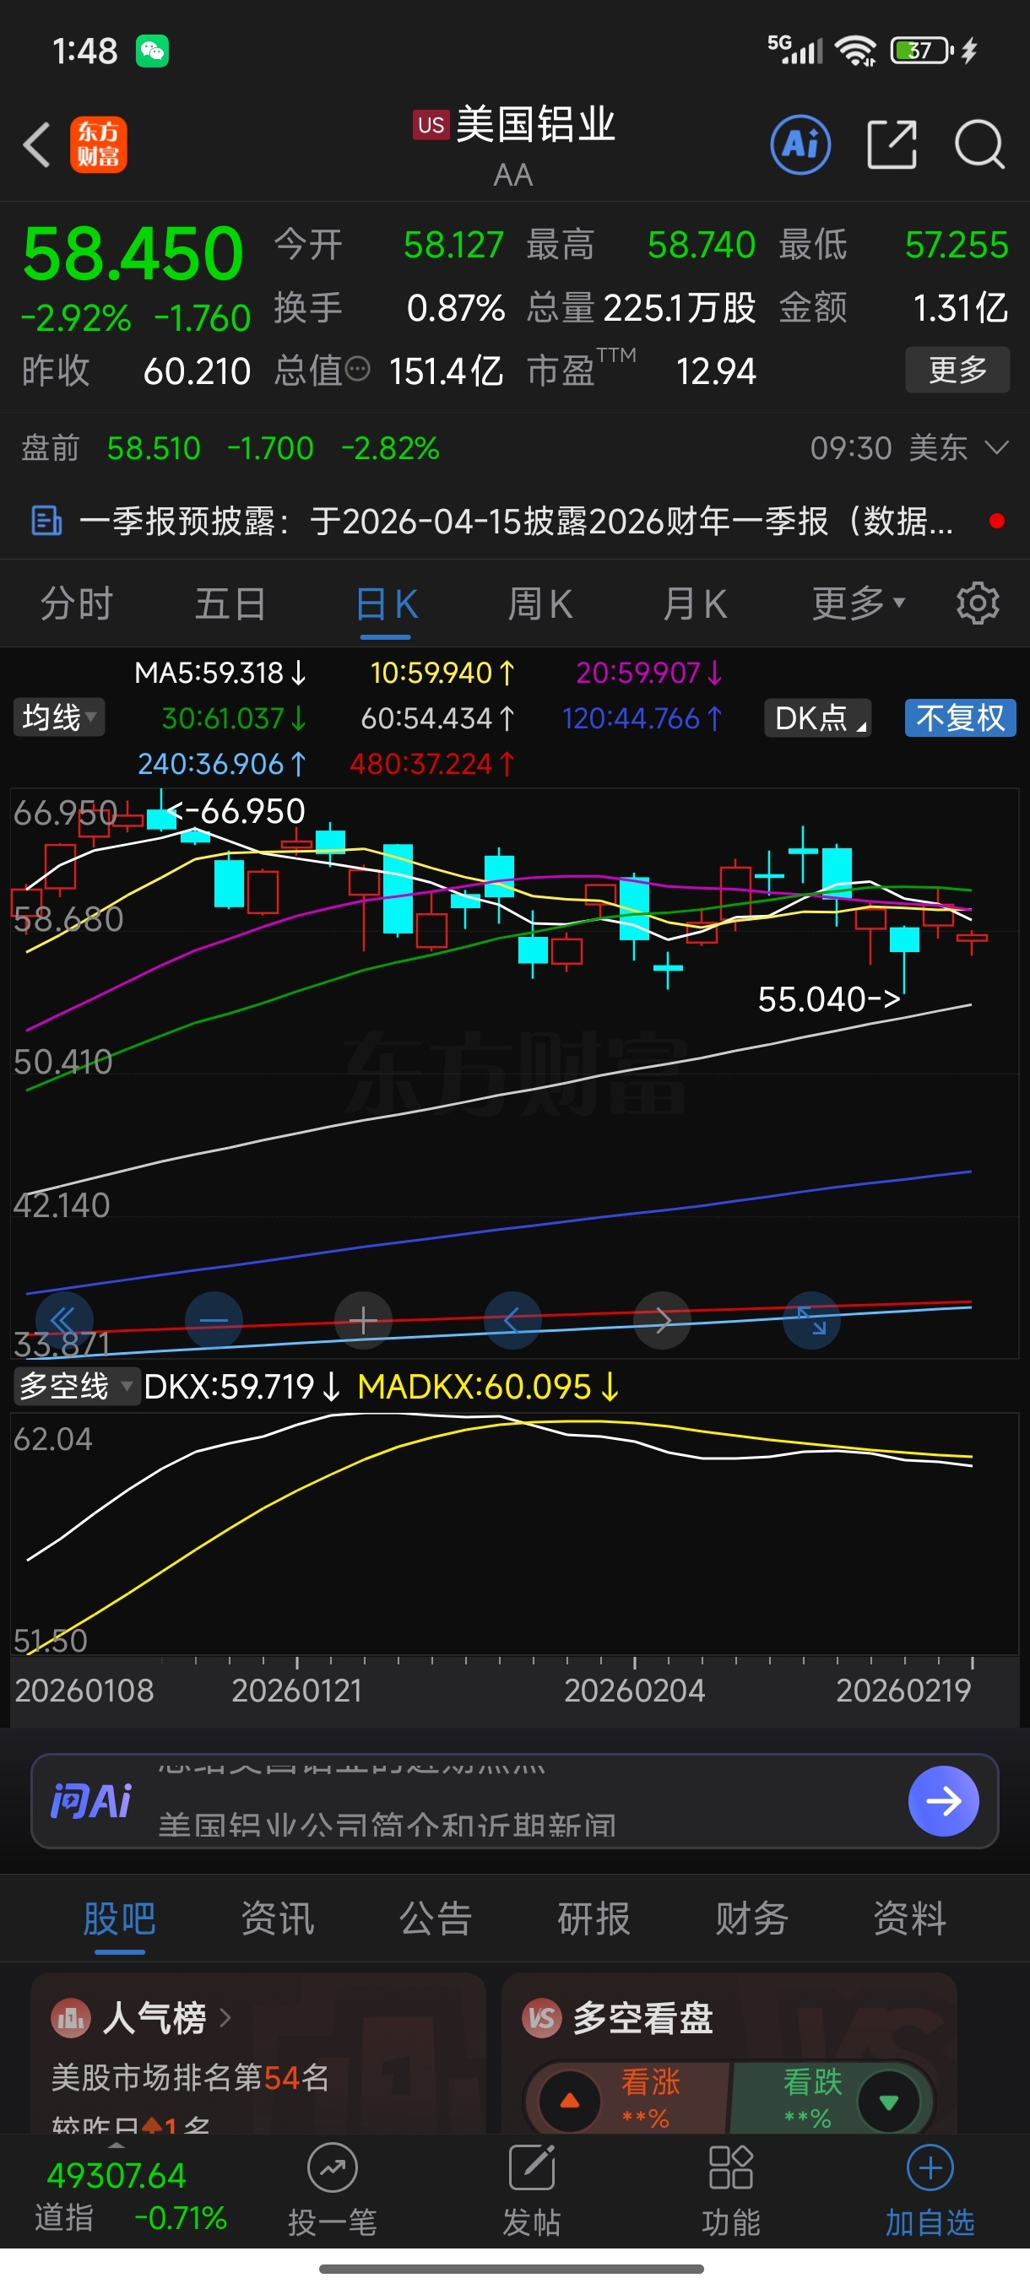The width and height of the screenshot is (1030, 2289).
Task: Switch to 周K chart tab
Action: [539, 604]
